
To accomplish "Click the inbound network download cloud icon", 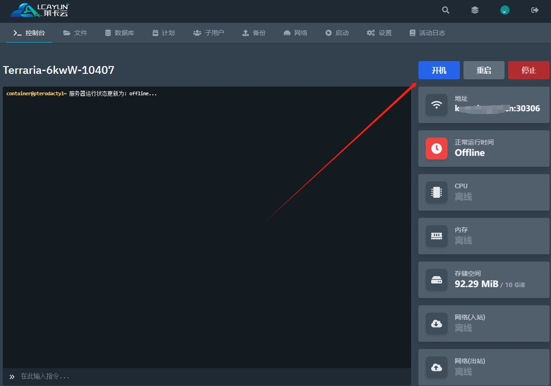I will tap(437, 324).
